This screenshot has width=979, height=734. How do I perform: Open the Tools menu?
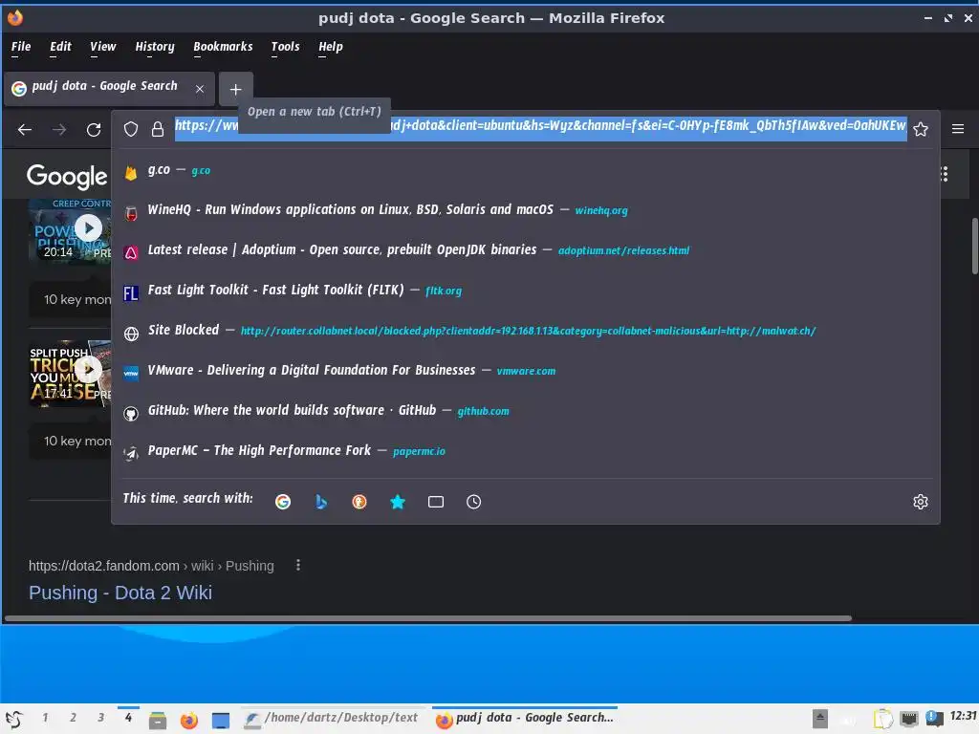[x=285, y=47]
